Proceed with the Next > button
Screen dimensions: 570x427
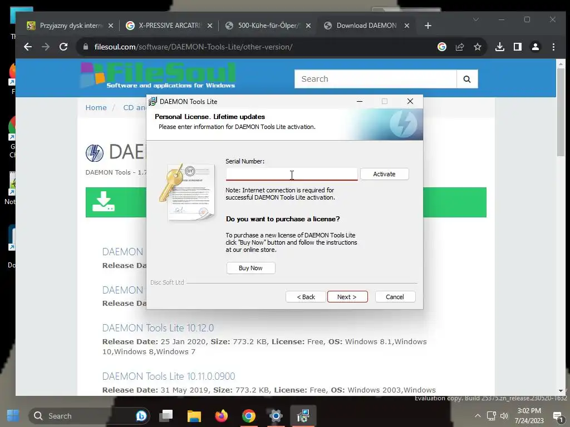point(347,297)
